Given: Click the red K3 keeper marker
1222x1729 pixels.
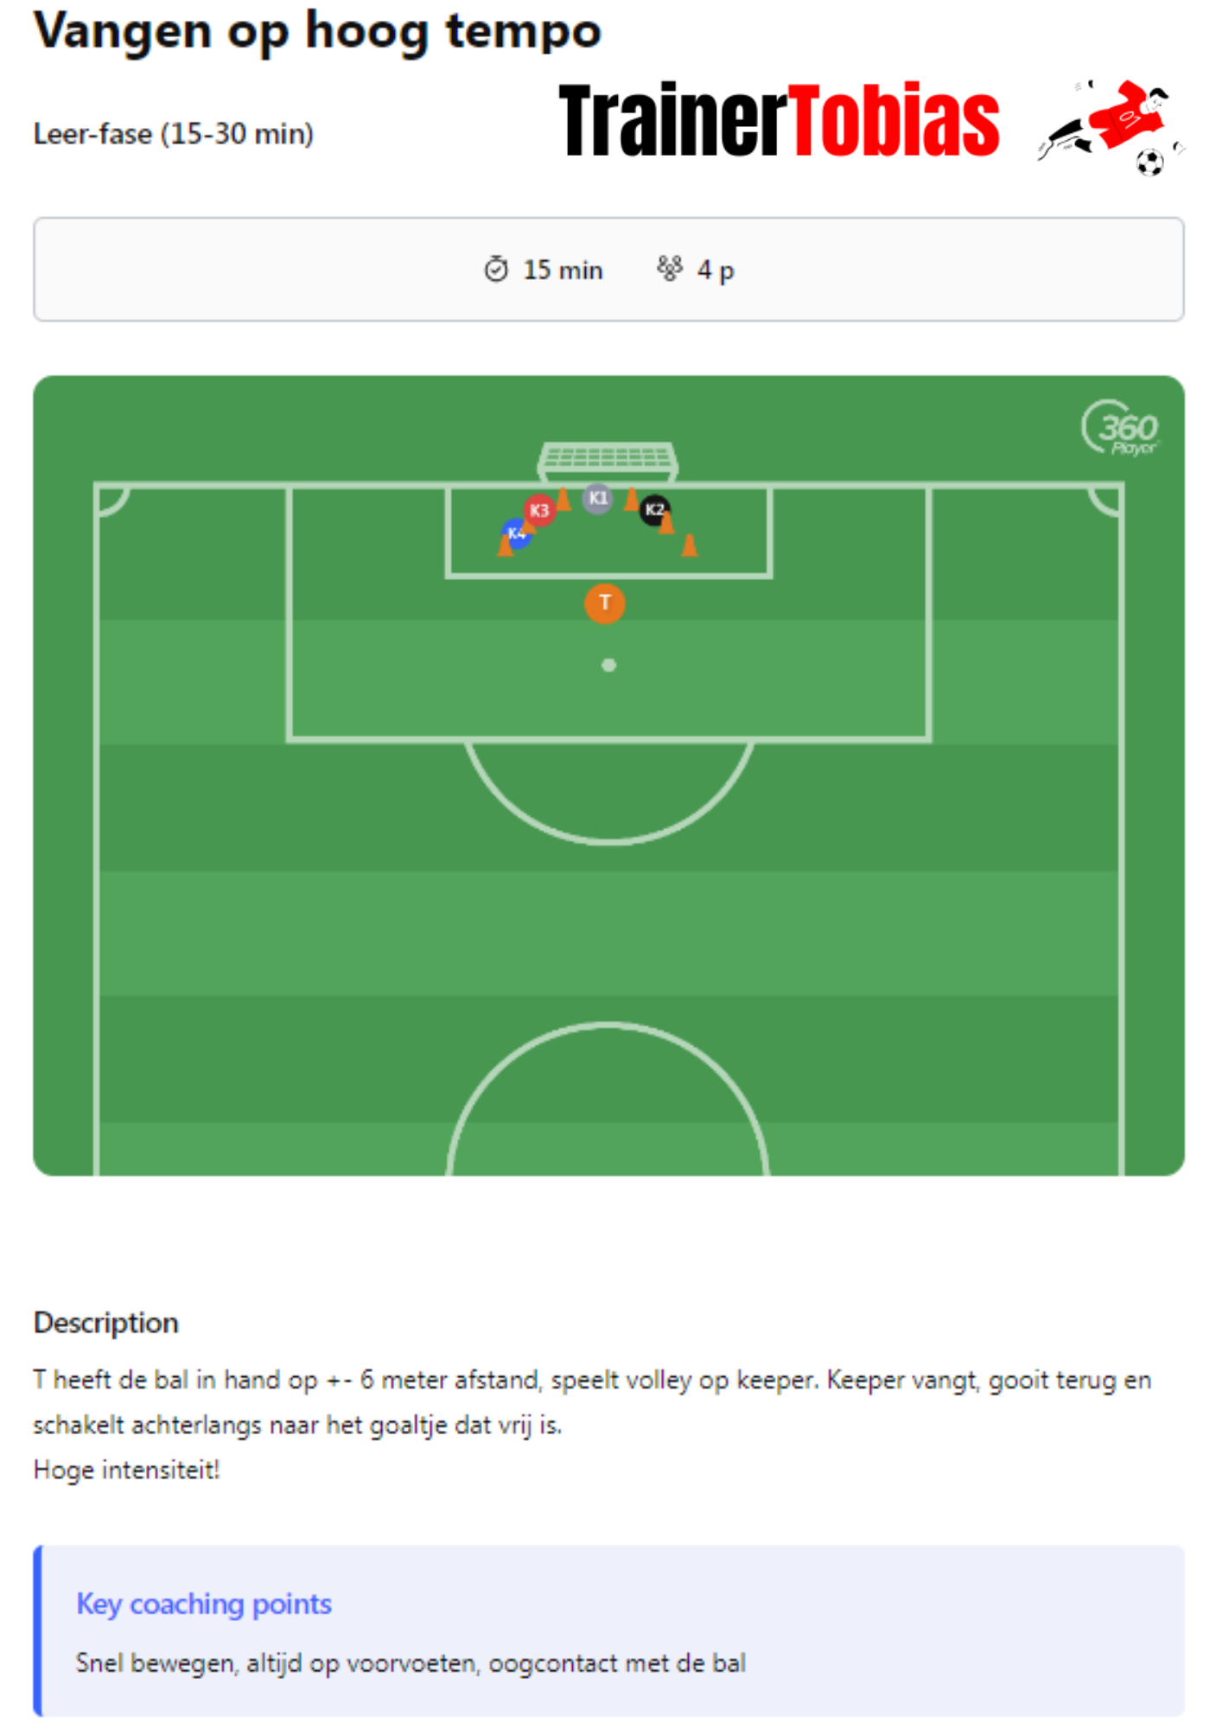Looking at the screenshot, I should 539,510.
